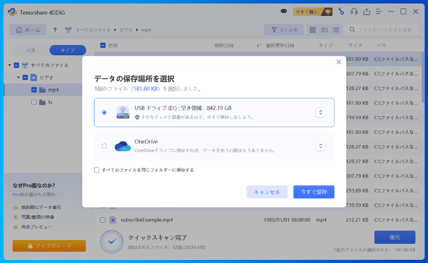Select the mp4 folder tree item
Viewport: 428px width, 263px height.
(43, 90)
